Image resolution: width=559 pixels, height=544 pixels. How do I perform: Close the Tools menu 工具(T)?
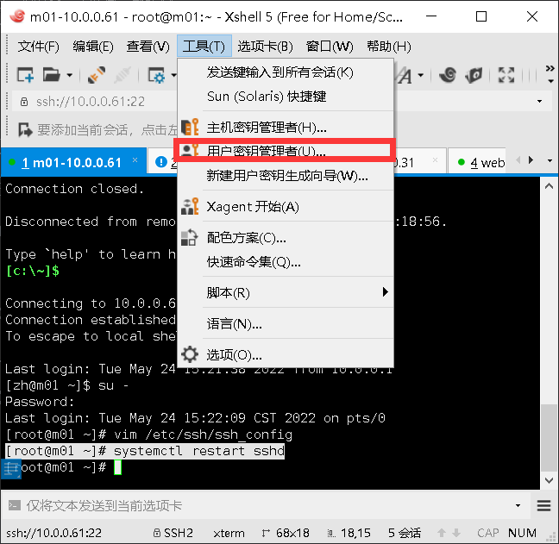(204, 46)
